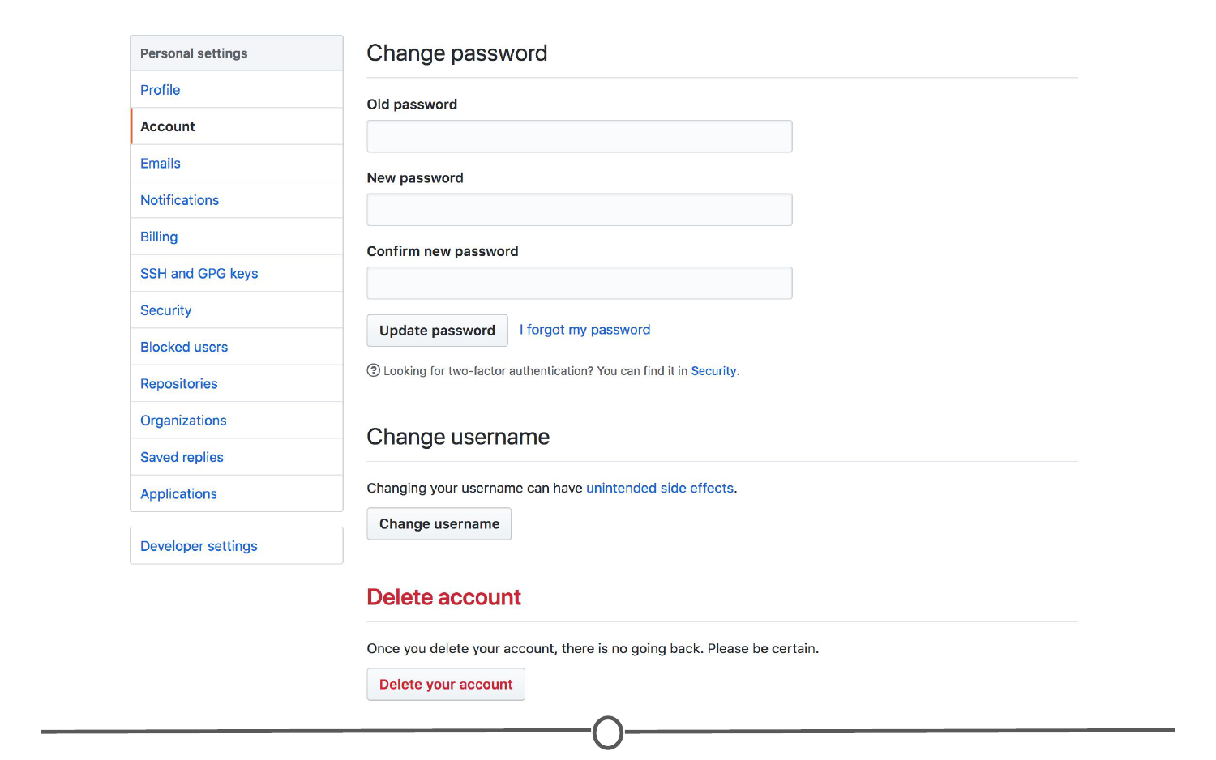Go to Organizations settings
1216x760 pixels.
183,421
